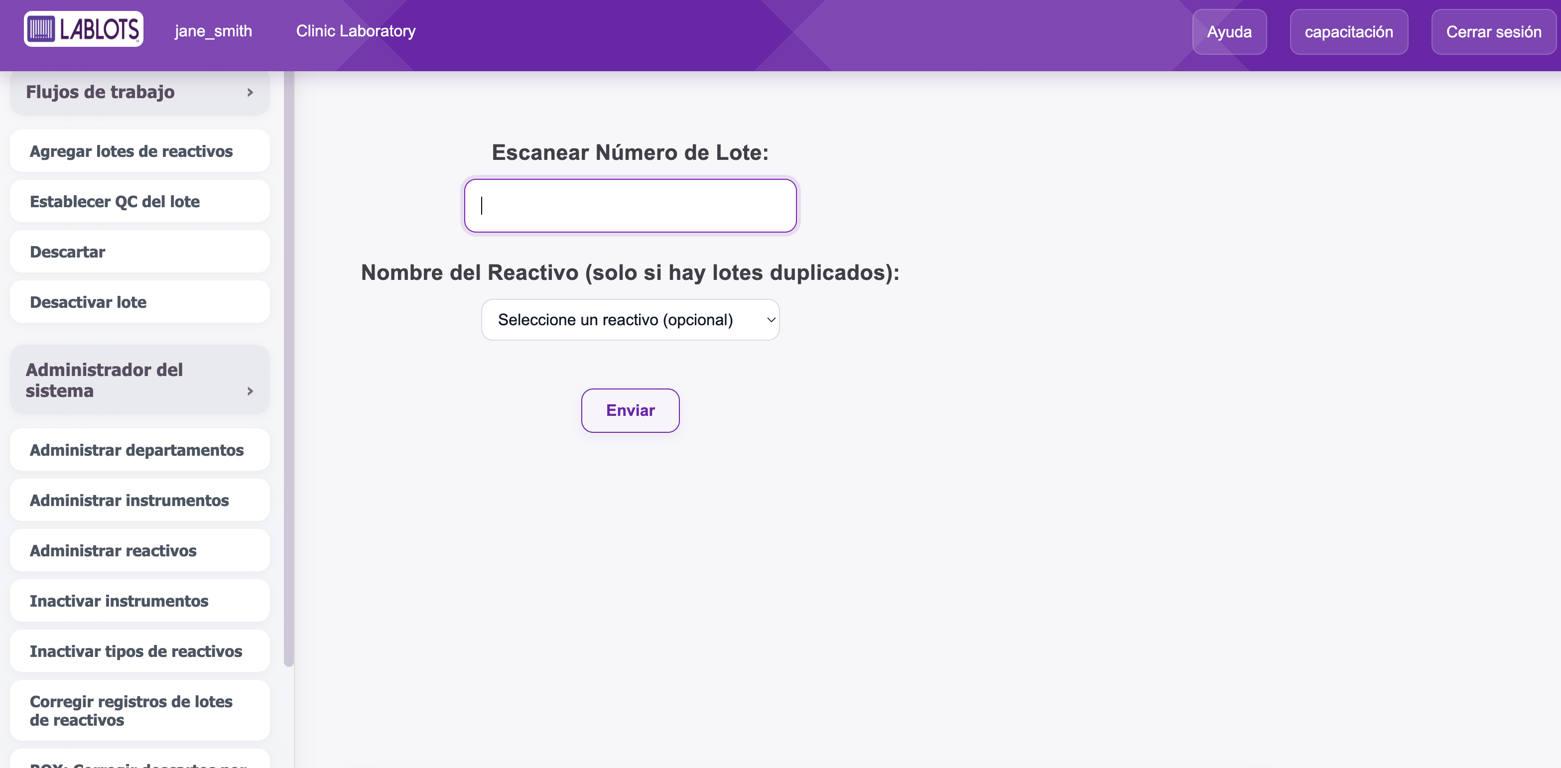The width and height of the screenshot is (1561, 768).
Task: Focus the Escanear Número de Lote field
Action: [630, 206]
